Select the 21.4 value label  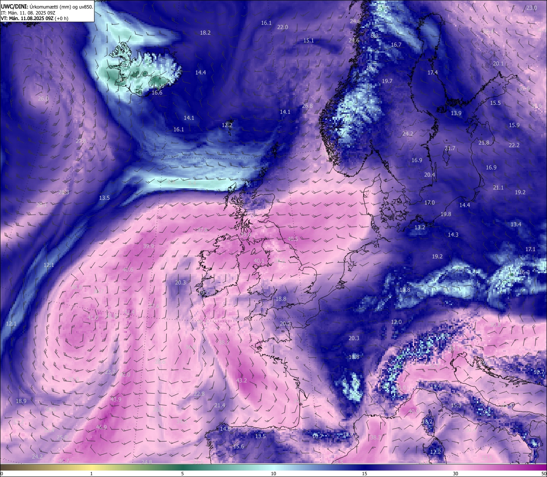(x=220, y=405)
